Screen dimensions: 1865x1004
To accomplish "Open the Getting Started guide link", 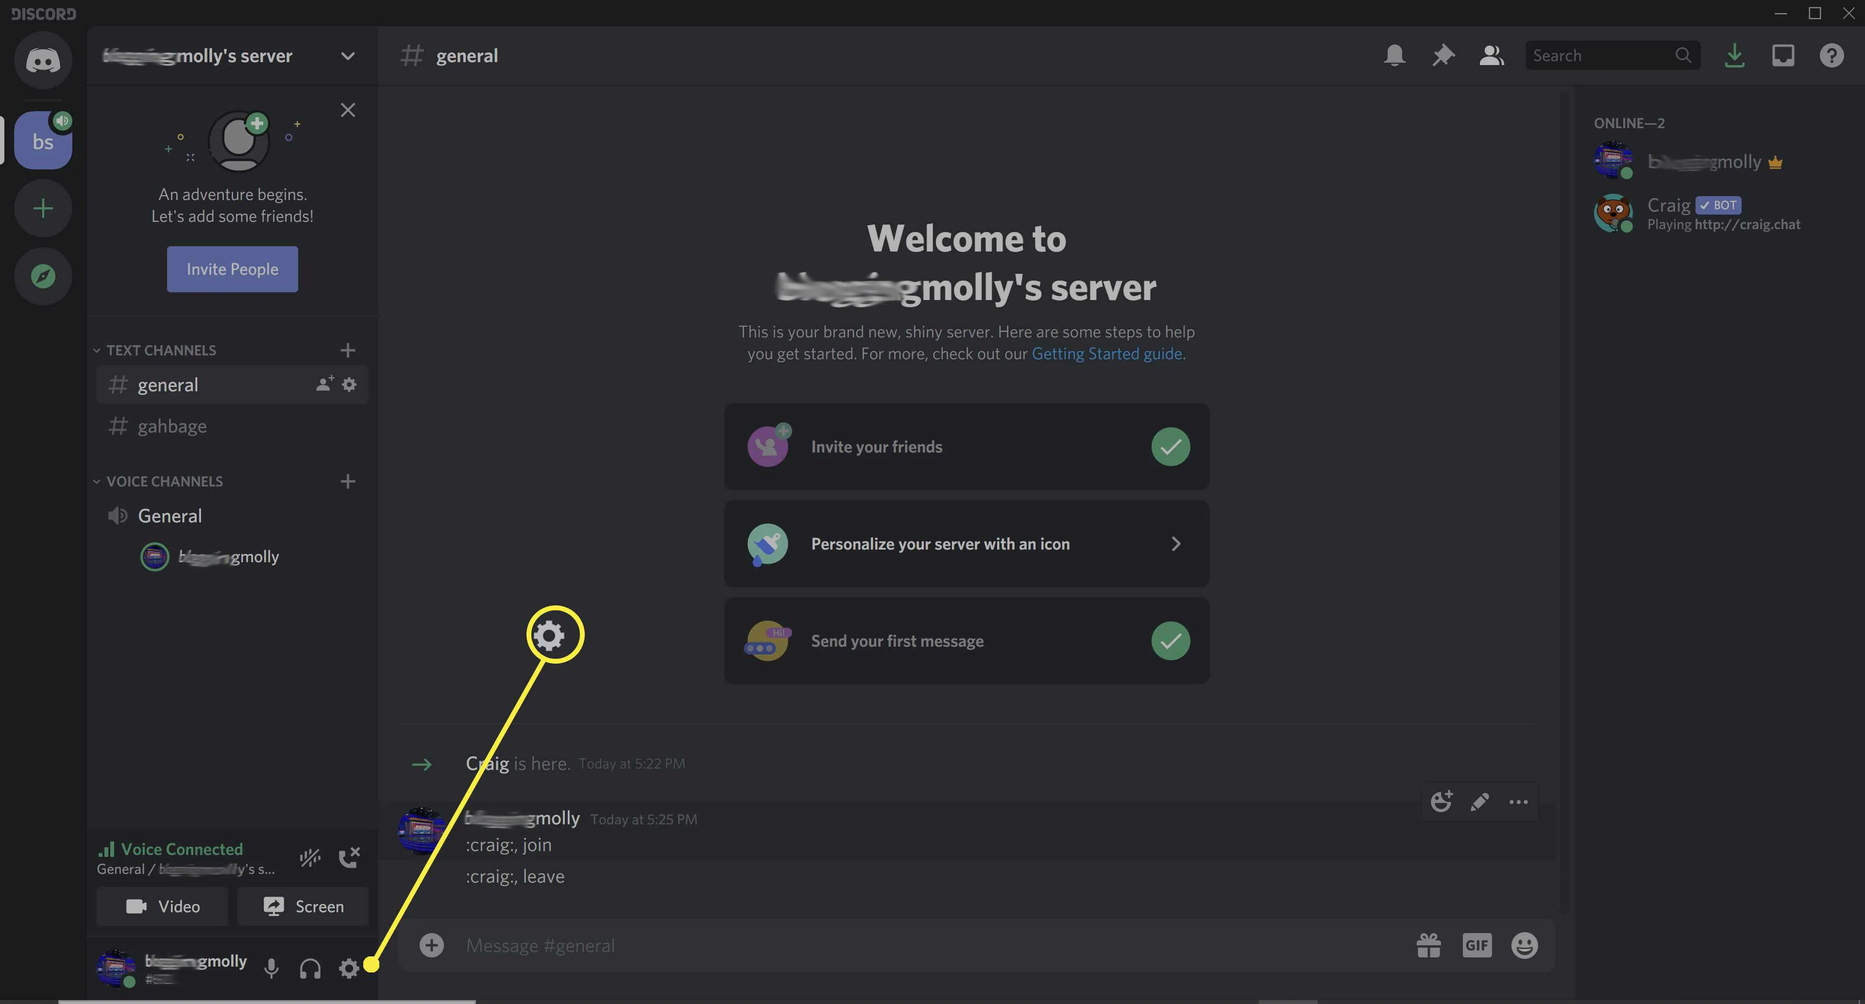I will [x=1107, y=354].
